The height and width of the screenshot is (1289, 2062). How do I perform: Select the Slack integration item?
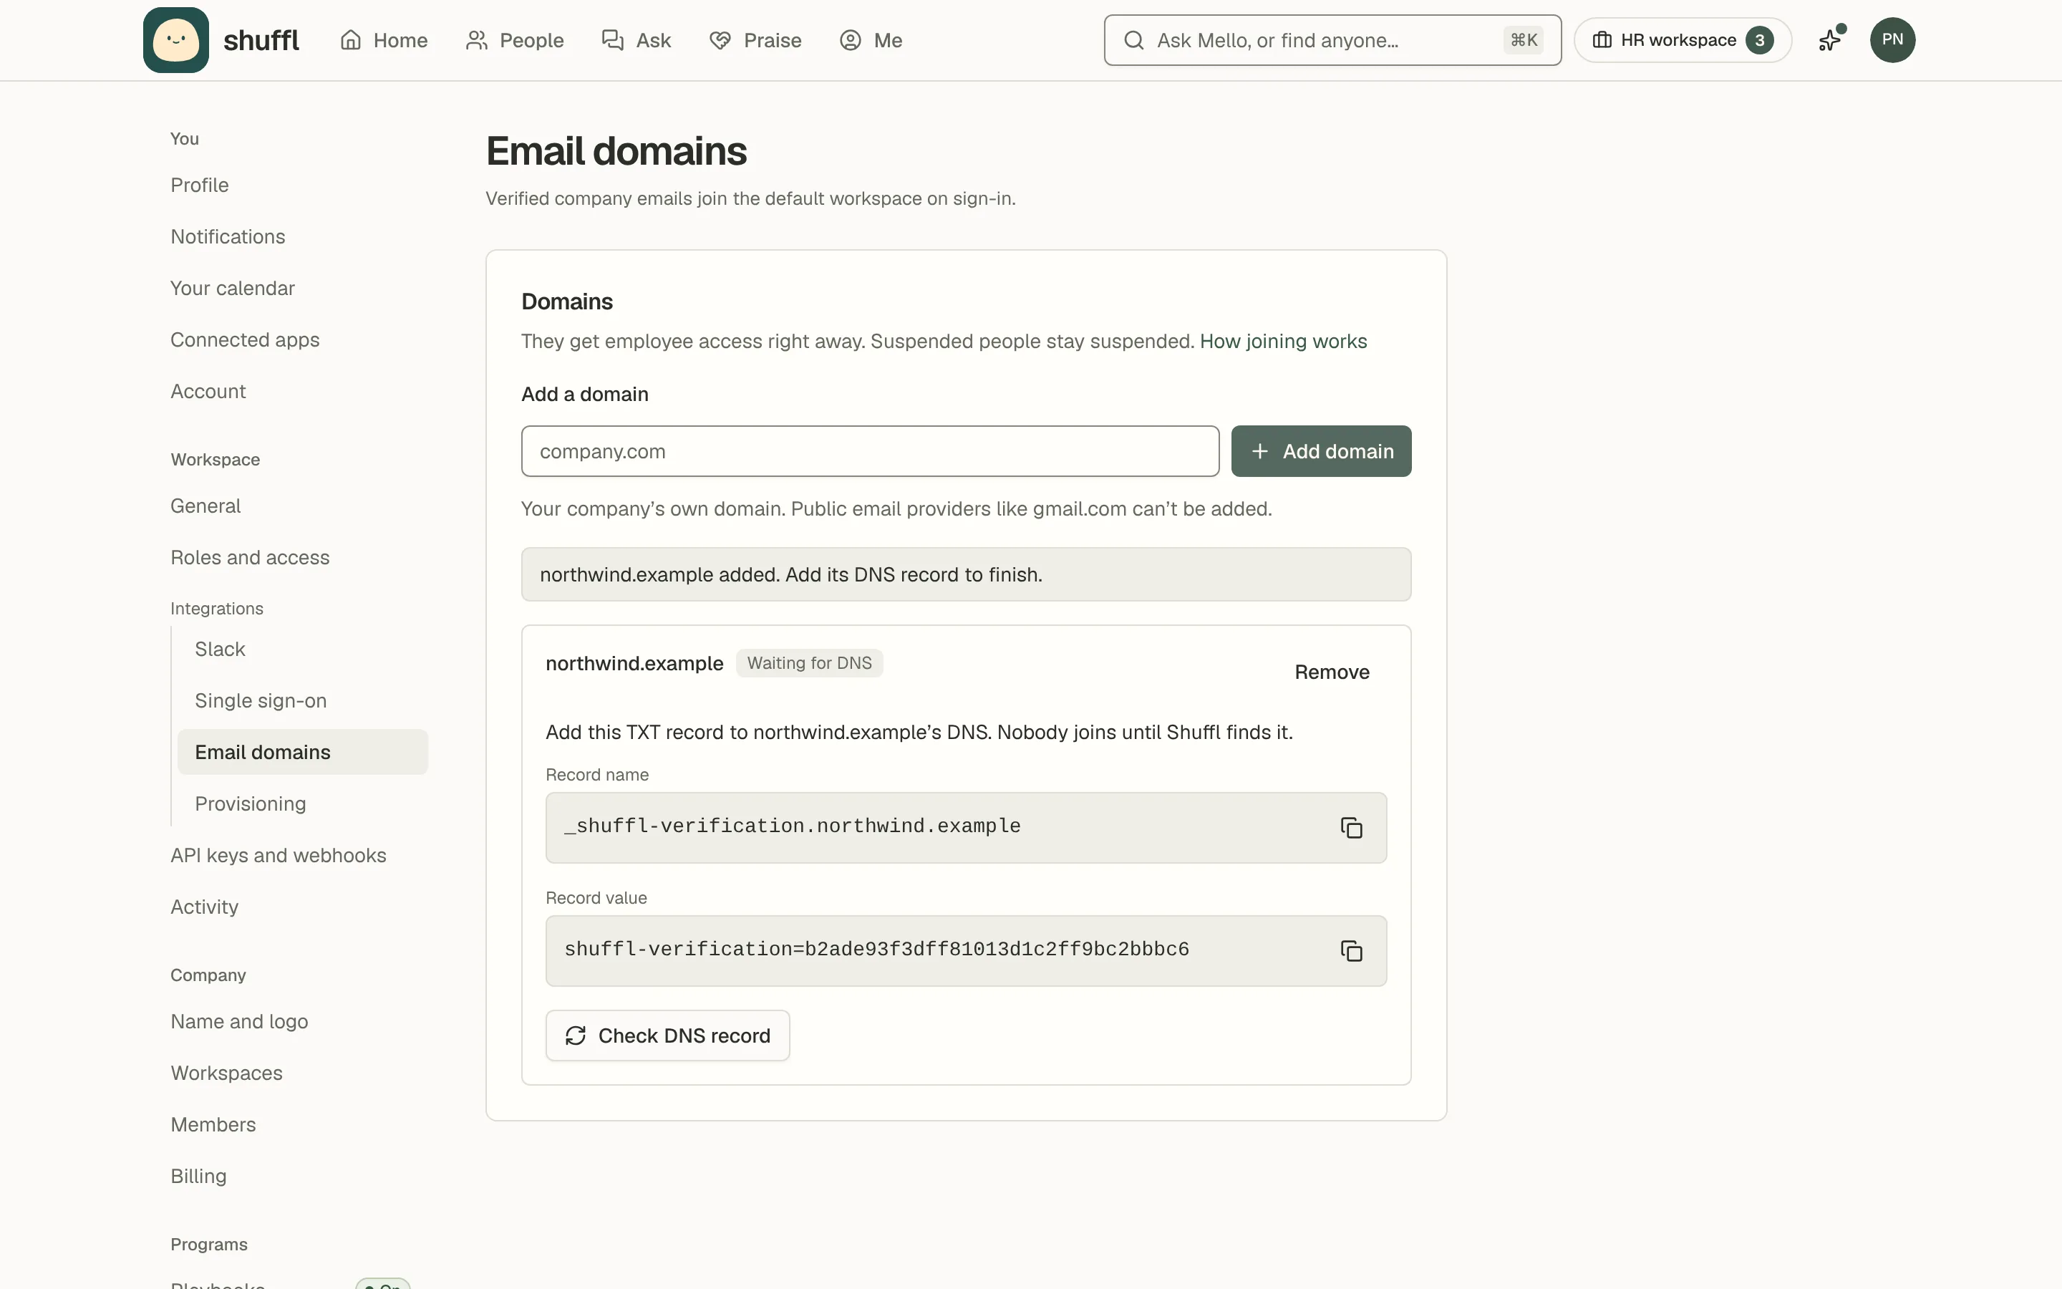tap(220, 649)
